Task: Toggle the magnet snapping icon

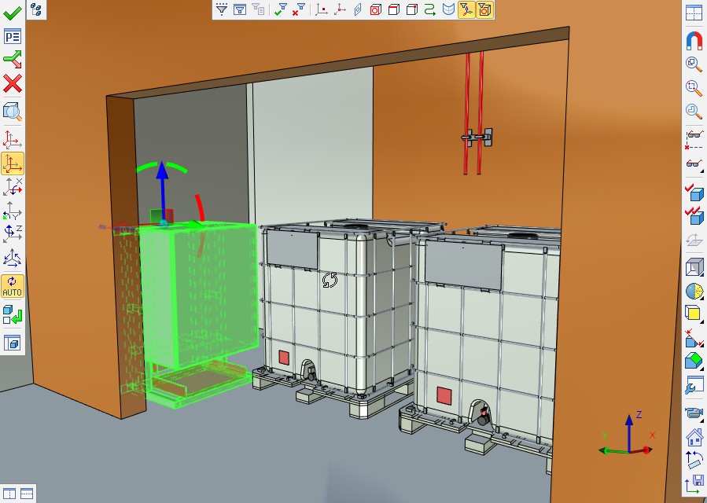Action: pos(694,41)
